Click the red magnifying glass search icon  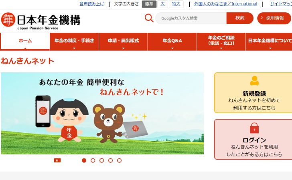(x=149, y=18)
